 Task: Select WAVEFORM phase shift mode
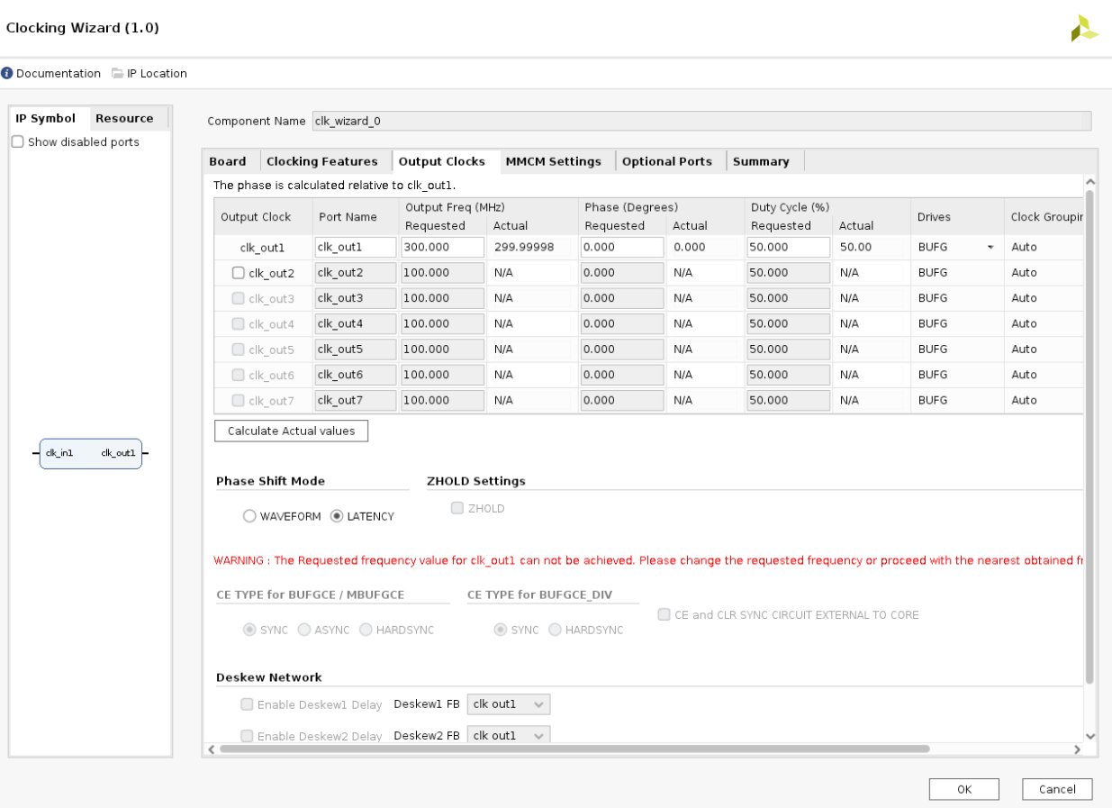249,516
